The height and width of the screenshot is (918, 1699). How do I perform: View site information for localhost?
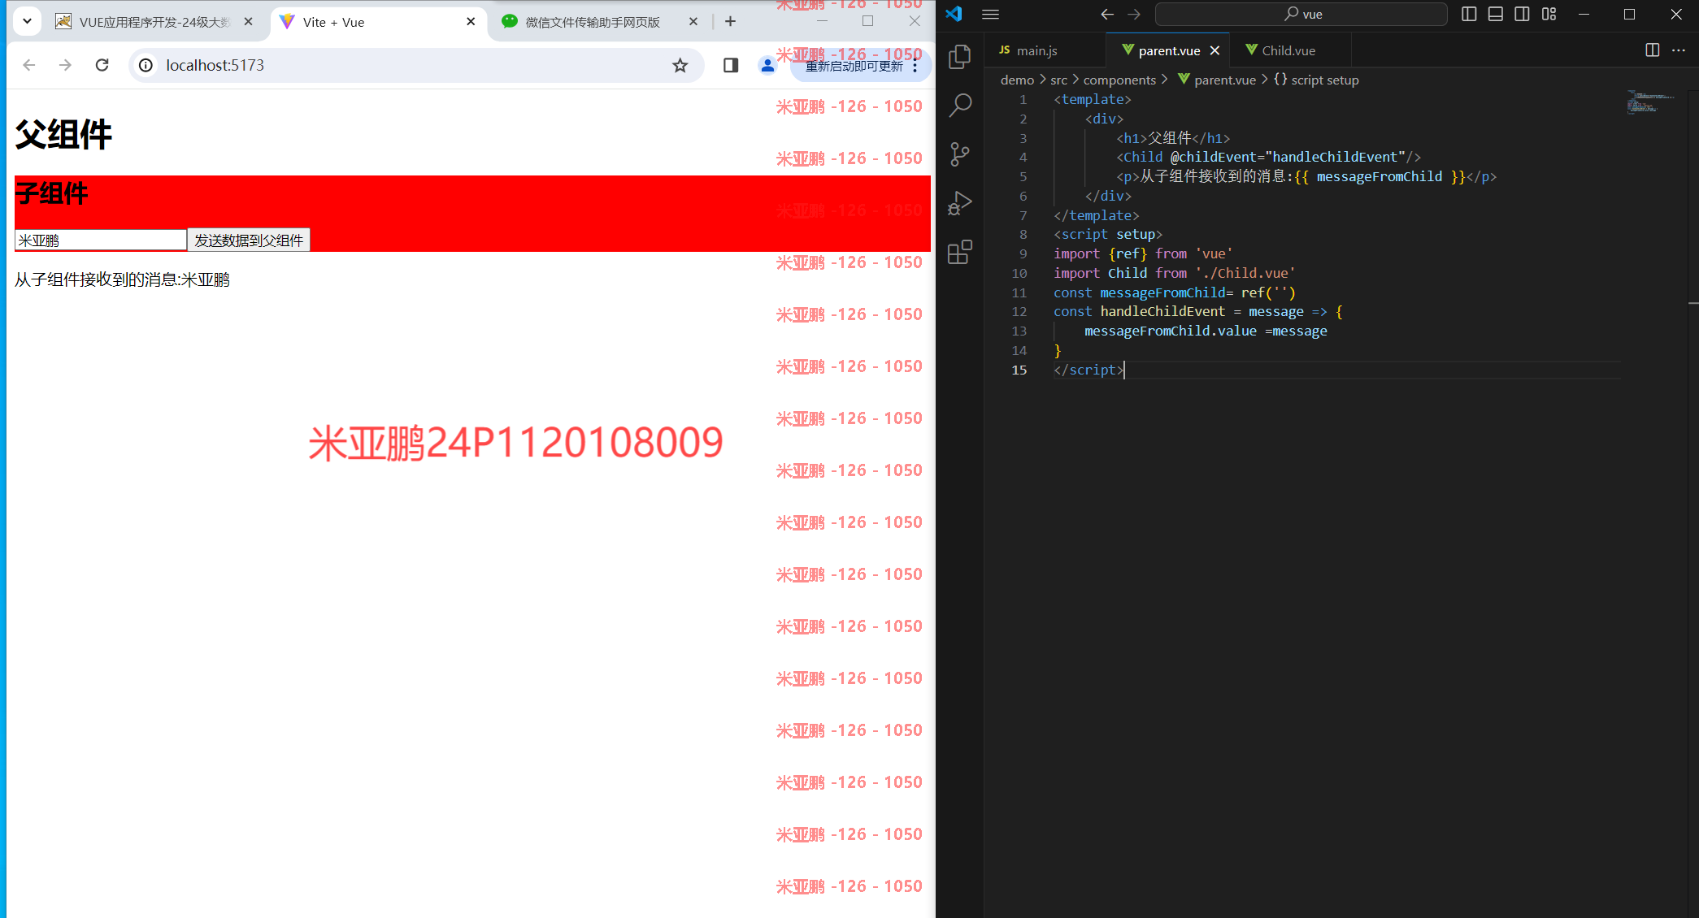click(x=146, y=65)
